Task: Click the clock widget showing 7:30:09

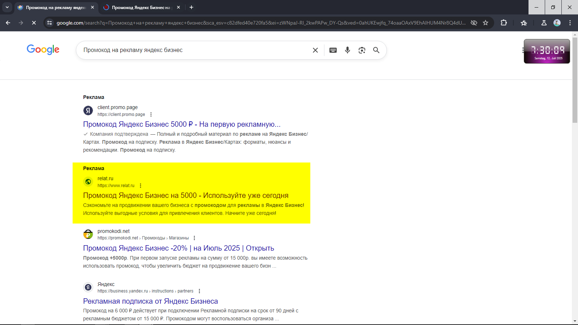Action: pos(547,51)
